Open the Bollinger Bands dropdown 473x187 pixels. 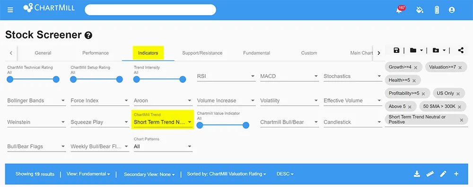pos(36,101)
